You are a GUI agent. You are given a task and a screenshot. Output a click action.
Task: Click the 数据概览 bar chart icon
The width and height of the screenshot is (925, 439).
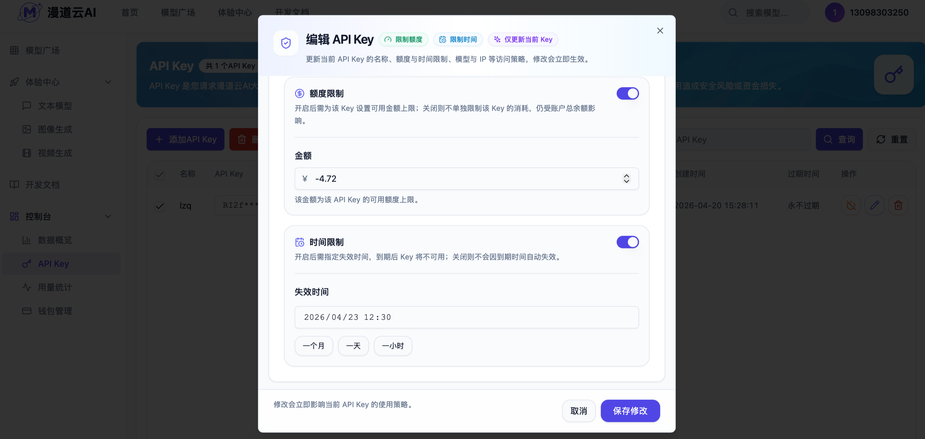click(x=26, y=240)
